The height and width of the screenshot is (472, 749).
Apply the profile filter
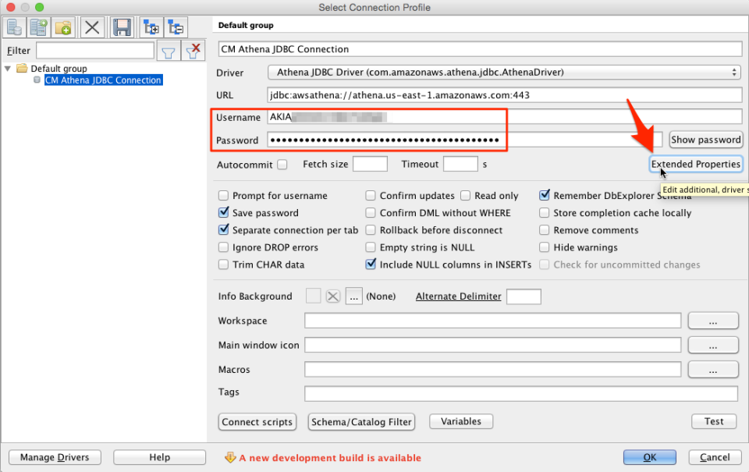click(168, 49)
